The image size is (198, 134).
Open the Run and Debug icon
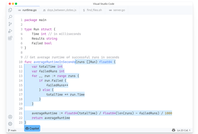pyautogui.click(x=10, y=31)
